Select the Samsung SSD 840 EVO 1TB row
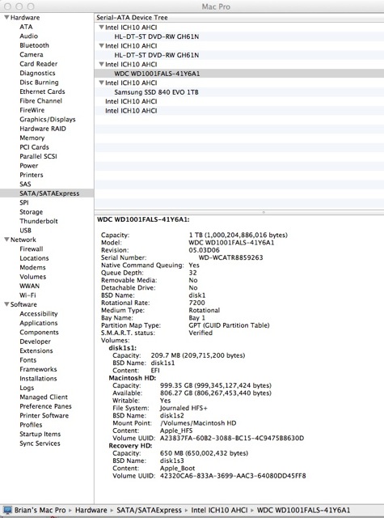The height and width of the screenshot is (518, 384). (239, 91)
